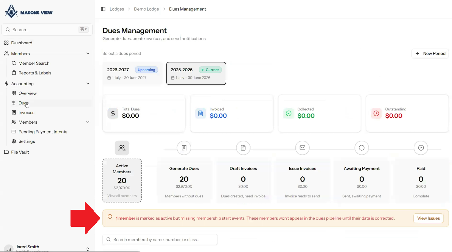
Task: Click the Invoices receipt icon
Action: point(14,113)
